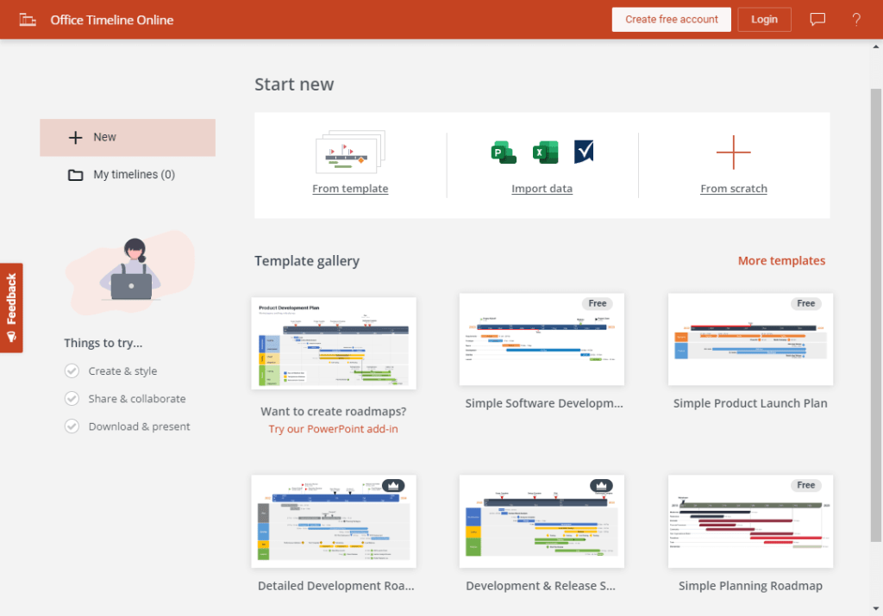Open More templates
The image size is (883, 616).
pyautogui.click(x=781, y=260)
